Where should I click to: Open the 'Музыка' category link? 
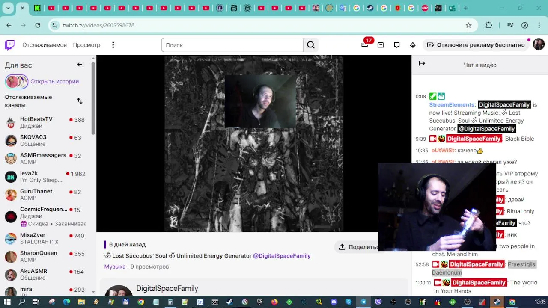pyautogui.click(x=115, y=267)
